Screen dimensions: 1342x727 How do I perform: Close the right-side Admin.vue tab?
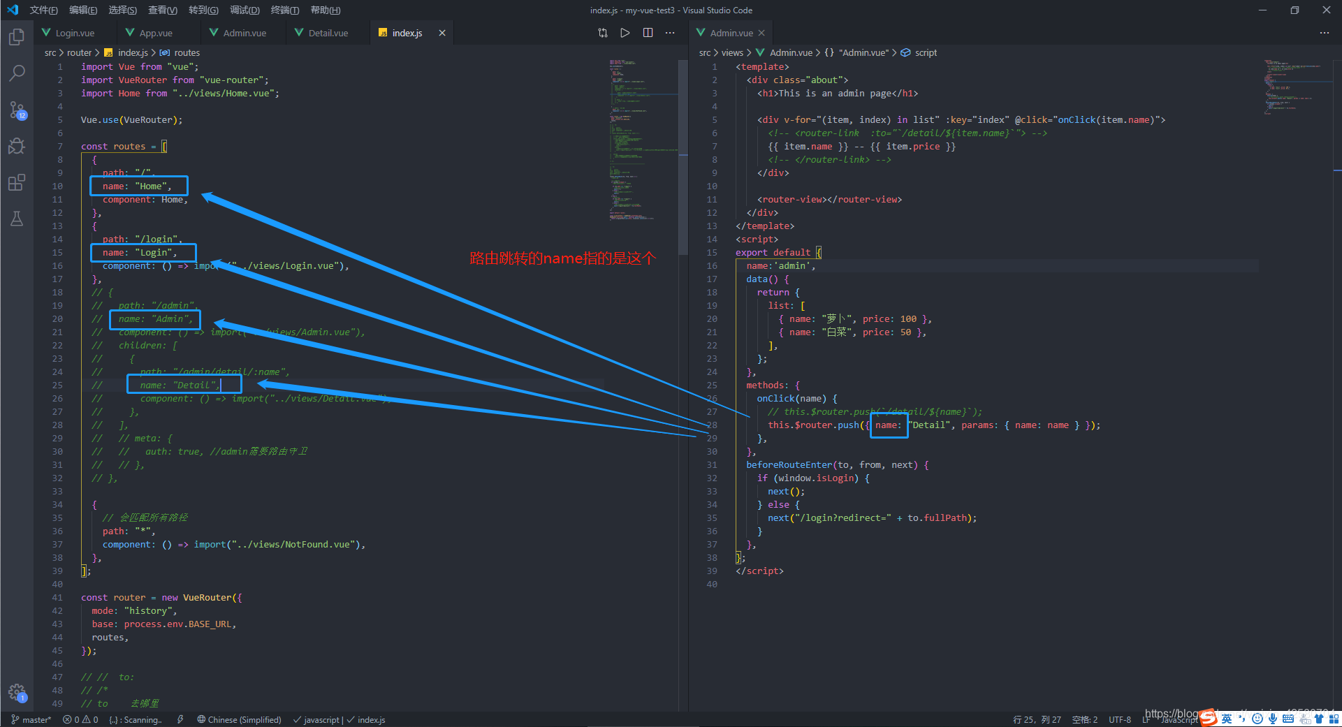pyautogui.click(x=761, y=33)
